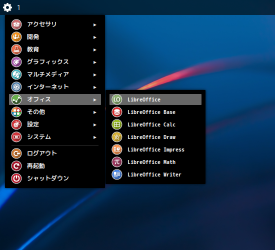Click the 開発 category icon

pos(16,37)
